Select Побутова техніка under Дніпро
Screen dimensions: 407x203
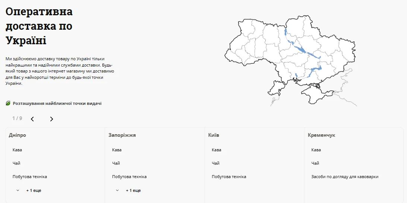30,177
